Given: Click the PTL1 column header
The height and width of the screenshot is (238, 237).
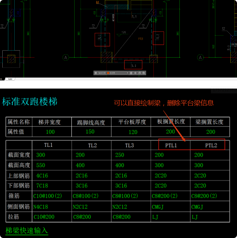Looking at the screenshot, I should pyautogui.click(x=171, y=145).
